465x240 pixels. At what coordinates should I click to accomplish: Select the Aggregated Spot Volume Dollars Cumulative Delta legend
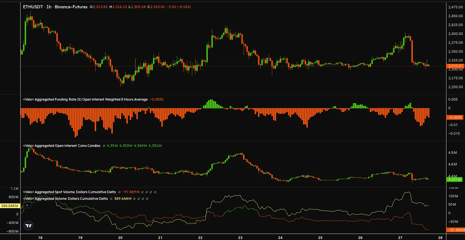pyautogui.click(x=69, y=192)
